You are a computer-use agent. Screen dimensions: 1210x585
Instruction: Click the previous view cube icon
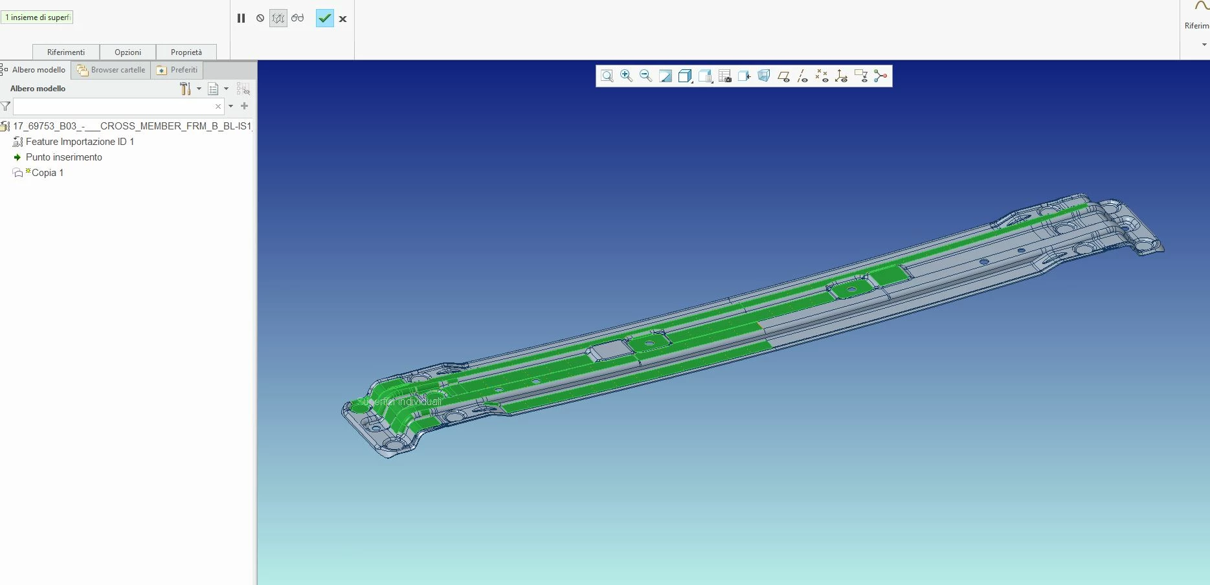coord(745,76)
